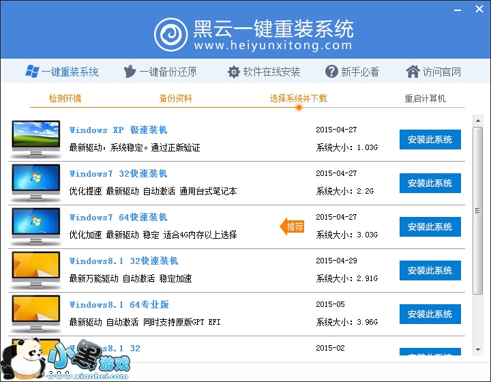Click description 优化提速 最新驱动 自动激活 通用台式笔记本
This screenshot has width=491, height=382.
153,191
